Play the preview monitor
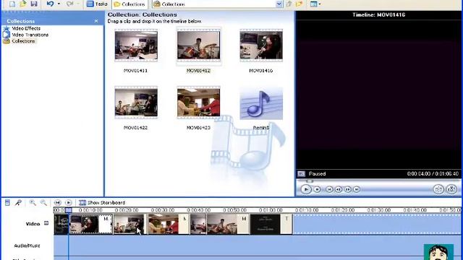The width and height of the screenshot is (463, 260). point(306,189)
